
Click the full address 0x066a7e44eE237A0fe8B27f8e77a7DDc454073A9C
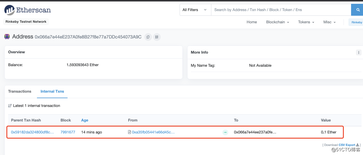pos(88,37)
